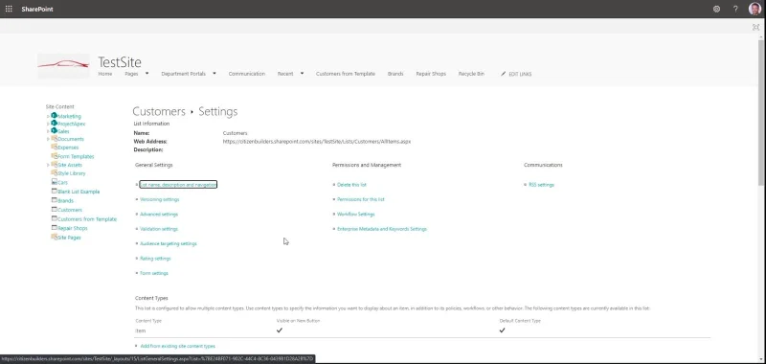Click Add from existing site content types
The width and height of the screenshot is (766, 364).
pos(177,346)
